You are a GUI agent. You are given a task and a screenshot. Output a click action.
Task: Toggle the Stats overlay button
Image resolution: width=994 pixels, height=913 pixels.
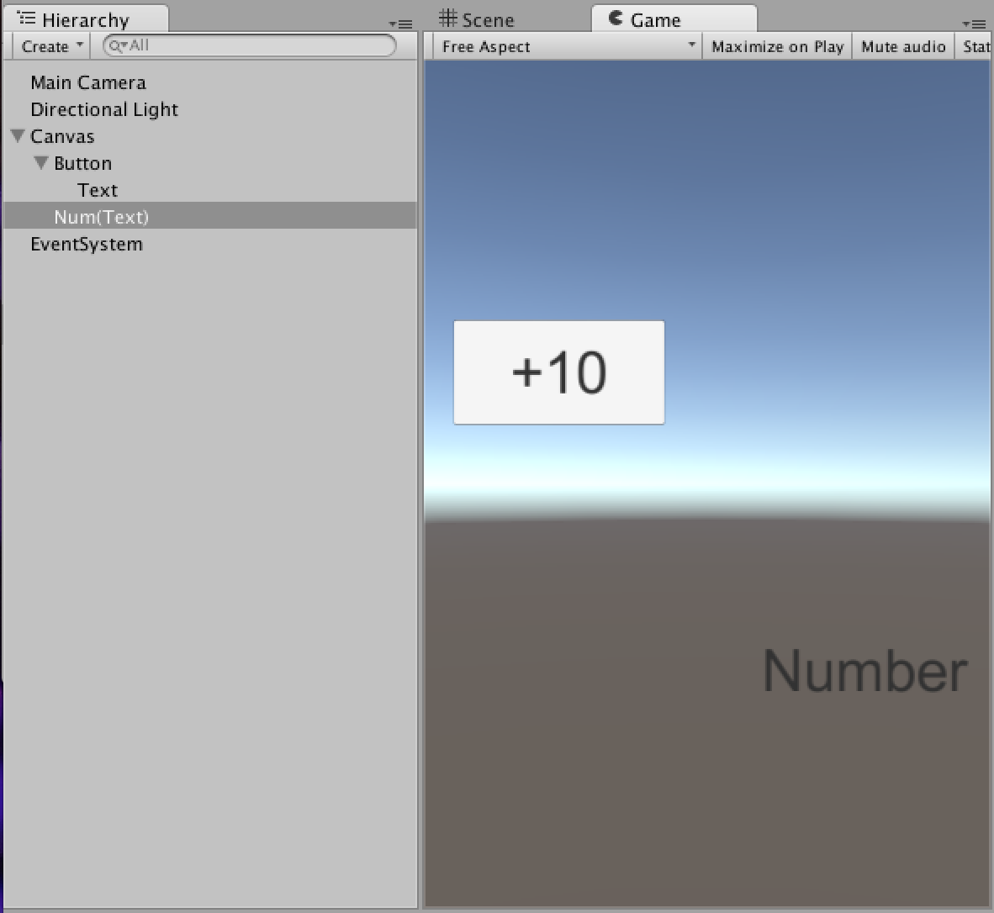[975, 46]
